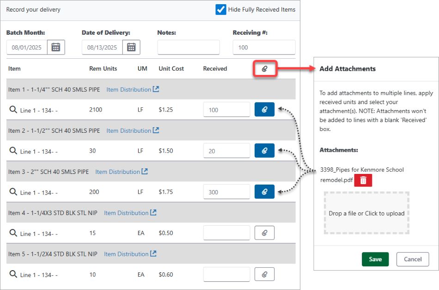Click the Received field showing 20
This screenshot has width=439, height=290.
click(226, 151)
